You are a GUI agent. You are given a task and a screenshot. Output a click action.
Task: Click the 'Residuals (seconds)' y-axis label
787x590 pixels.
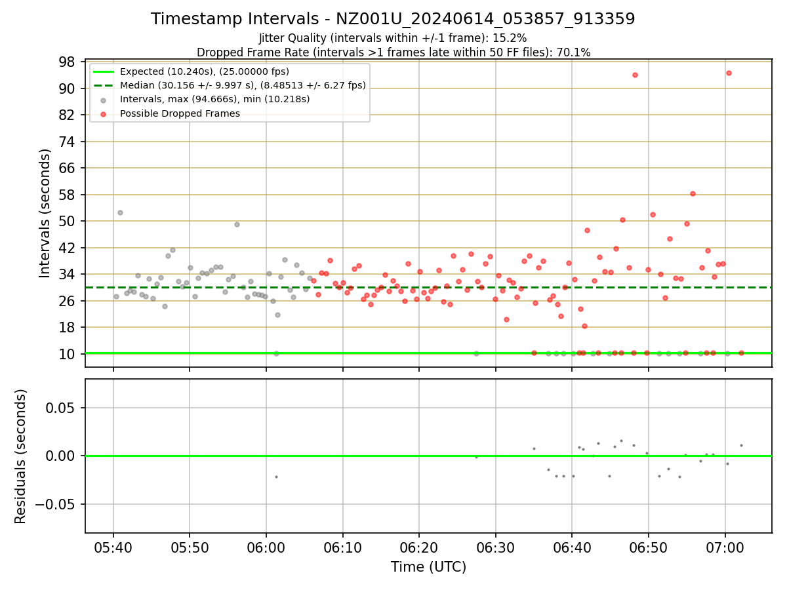(x=21, y=456)
